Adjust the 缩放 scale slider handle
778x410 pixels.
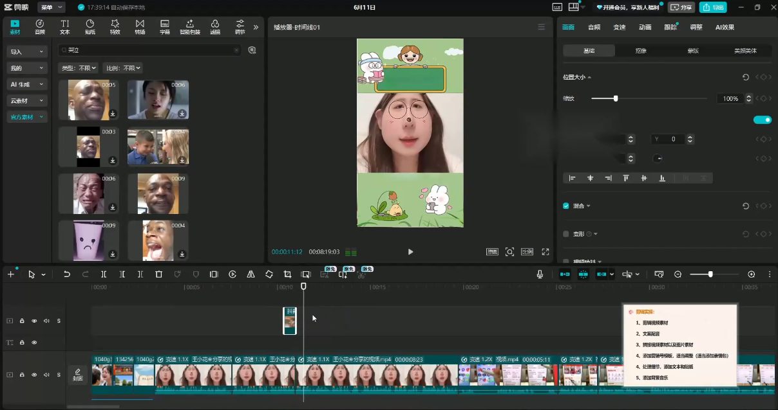coord(616,98)
